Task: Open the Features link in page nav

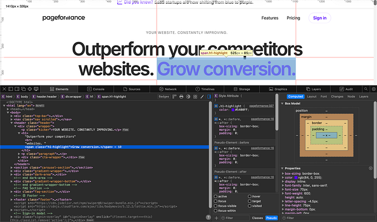Action: click(x=270, y=18)
